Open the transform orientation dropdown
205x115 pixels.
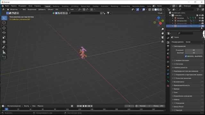point(72,10)
